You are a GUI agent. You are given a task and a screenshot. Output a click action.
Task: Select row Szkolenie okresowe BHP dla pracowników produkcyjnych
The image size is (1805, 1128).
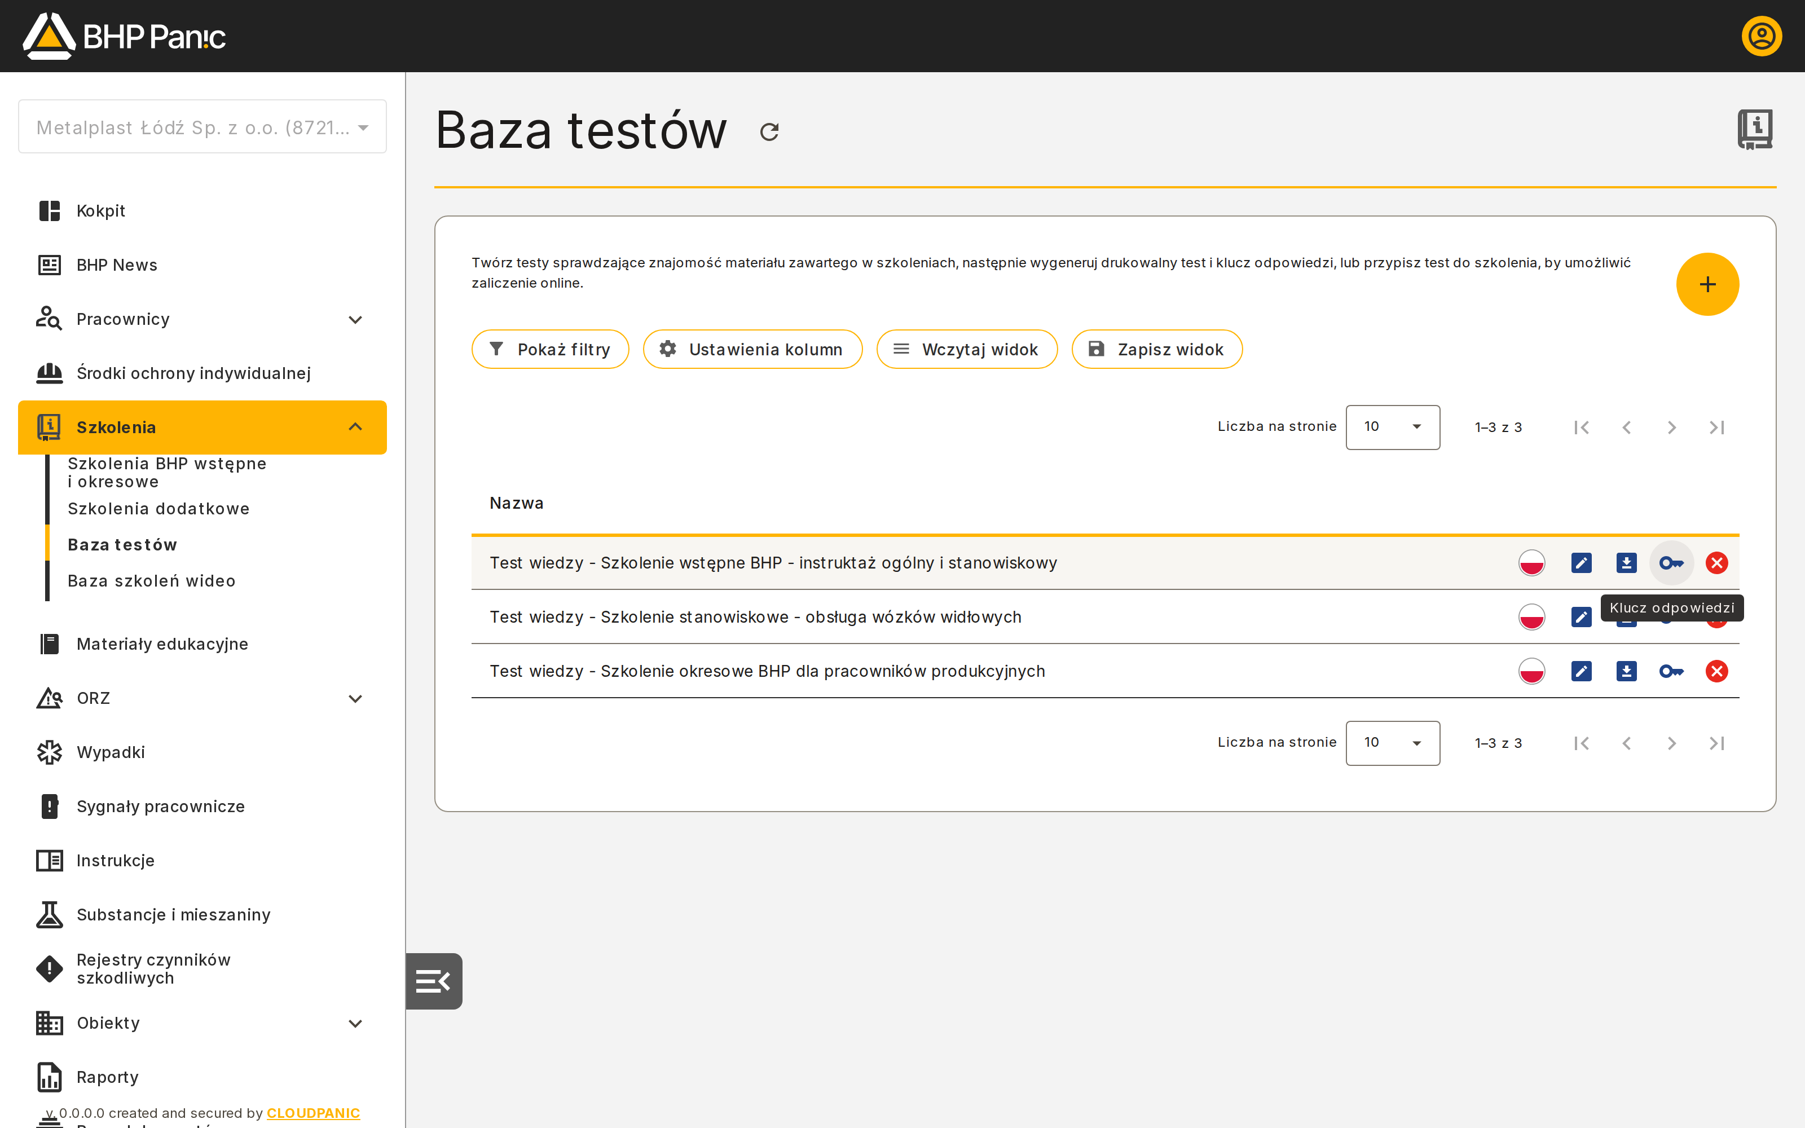pos(1104,671)
